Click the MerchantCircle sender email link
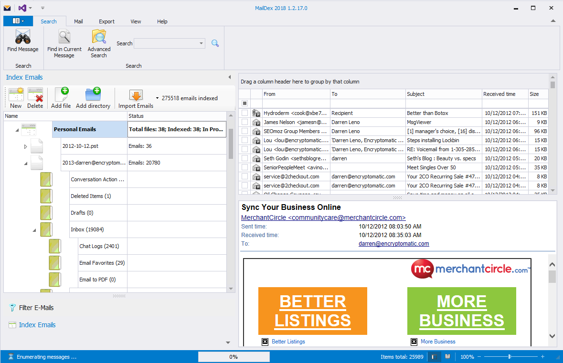This screenshot has width=563, height=363. point(323,218)
